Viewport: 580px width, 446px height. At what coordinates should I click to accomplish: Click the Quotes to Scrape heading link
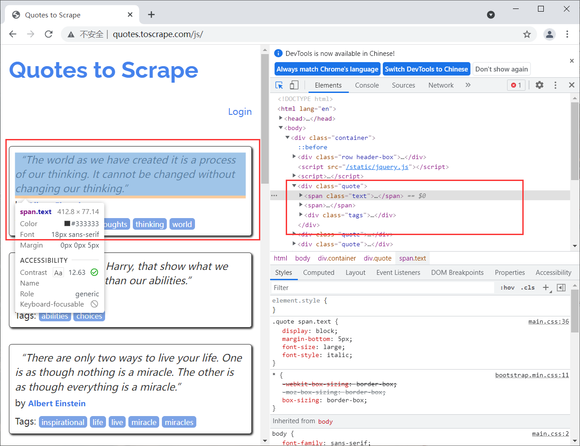click(104, 71)
